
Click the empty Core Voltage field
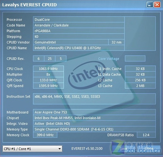coord(135,58)
